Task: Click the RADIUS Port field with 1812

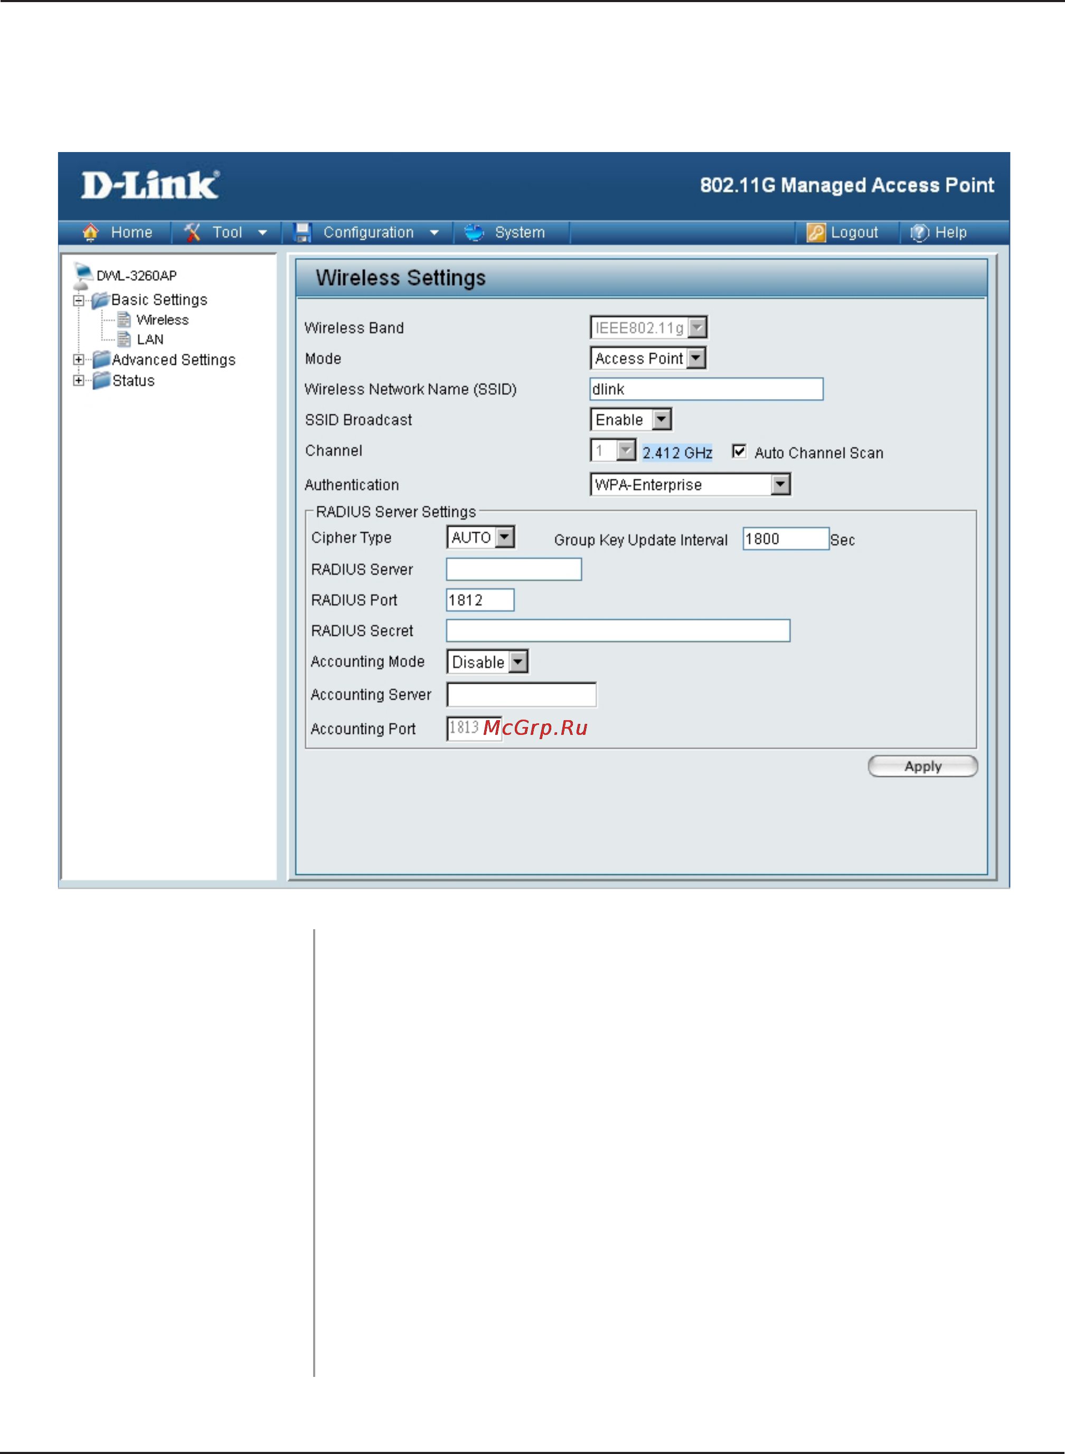Action: point(480,600)
